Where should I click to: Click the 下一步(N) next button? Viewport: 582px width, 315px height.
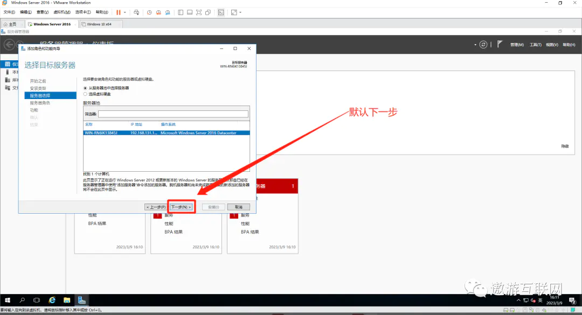181,207
